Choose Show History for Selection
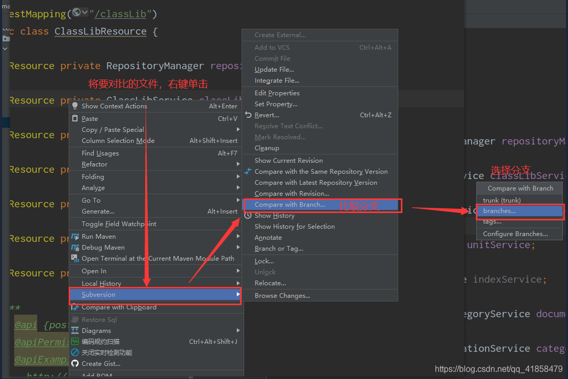 click(x=320, y=227)
